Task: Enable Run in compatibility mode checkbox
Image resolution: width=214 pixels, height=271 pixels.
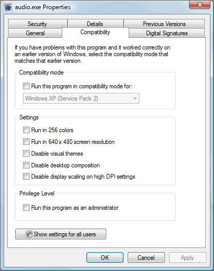Action: pyautogui.click(x=26, y=86)
